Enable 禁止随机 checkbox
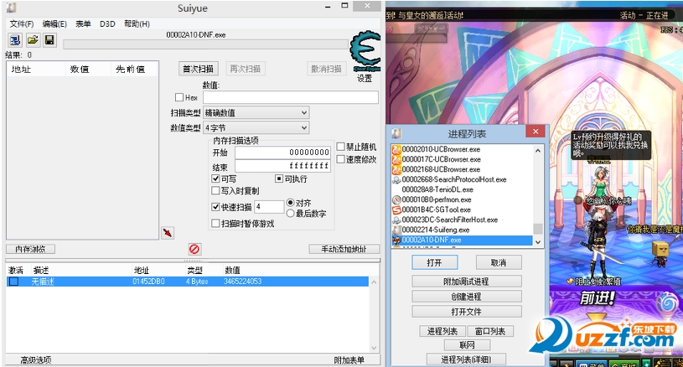This screenshot has width=683, height=367. 340,147
